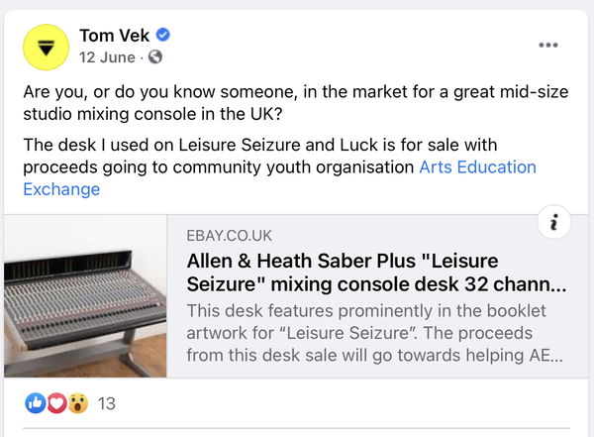
Task: Open the mixing console thumbnail image
Action: 85,296
